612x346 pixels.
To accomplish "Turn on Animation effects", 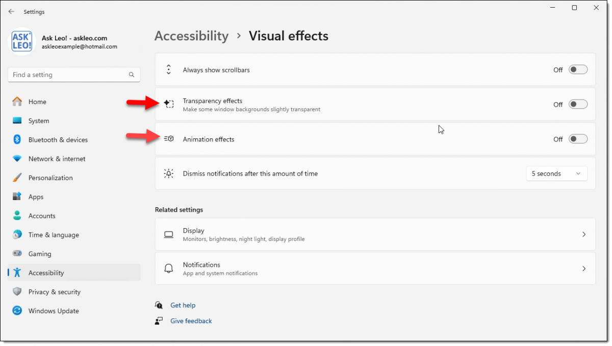I will (x=578, y=138).
